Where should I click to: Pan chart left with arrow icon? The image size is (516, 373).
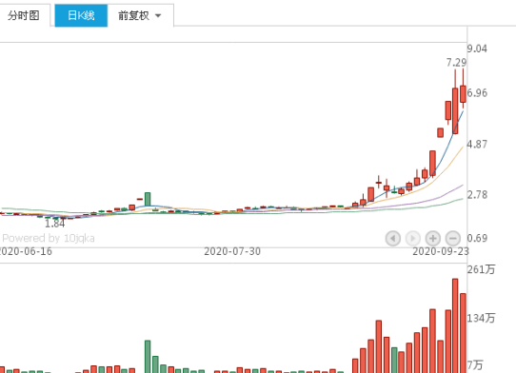pyautogui.click(x=393, y=238)
